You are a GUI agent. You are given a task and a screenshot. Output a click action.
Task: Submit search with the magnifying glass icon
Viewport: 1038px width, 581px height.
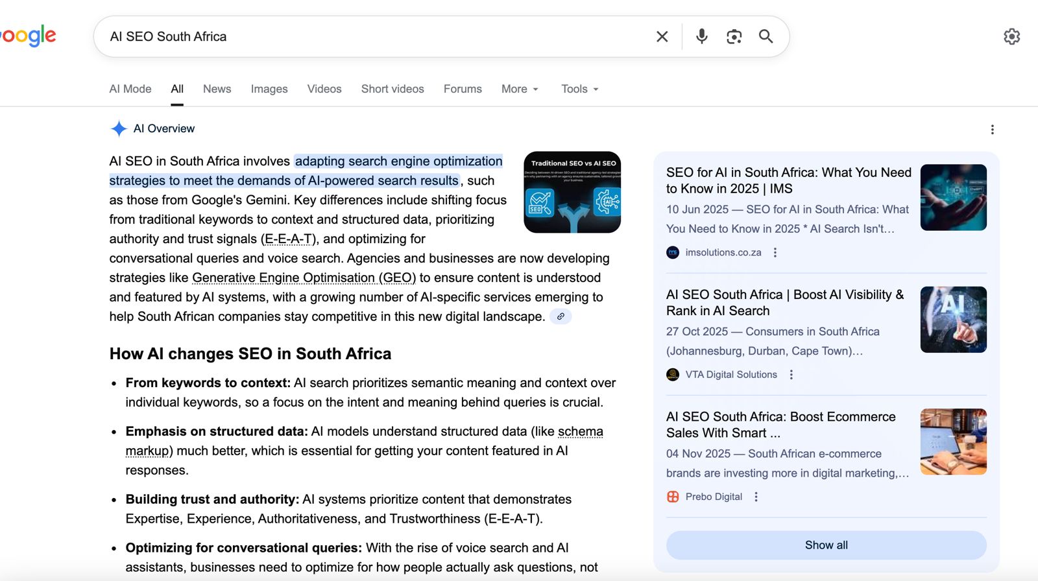[x=766, y=36]
